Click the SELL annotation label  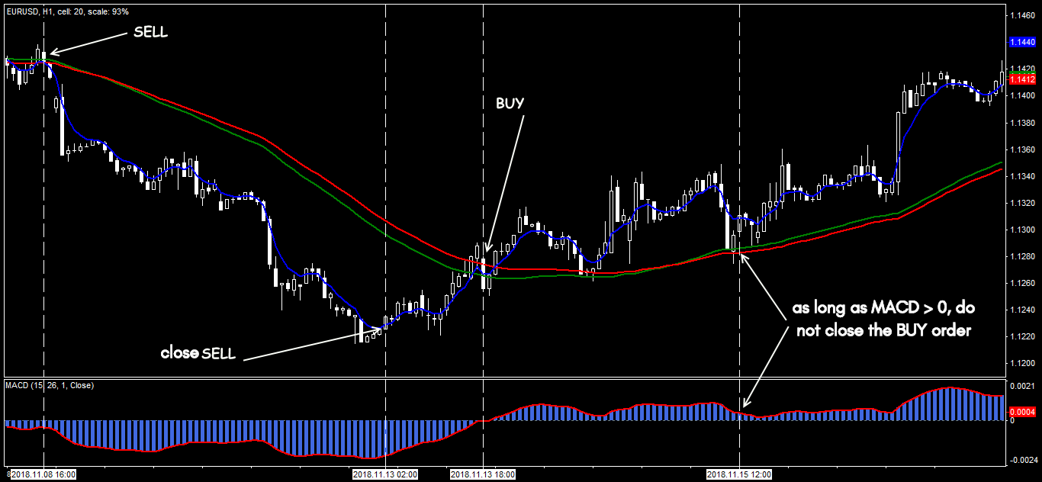pos(150,32)
